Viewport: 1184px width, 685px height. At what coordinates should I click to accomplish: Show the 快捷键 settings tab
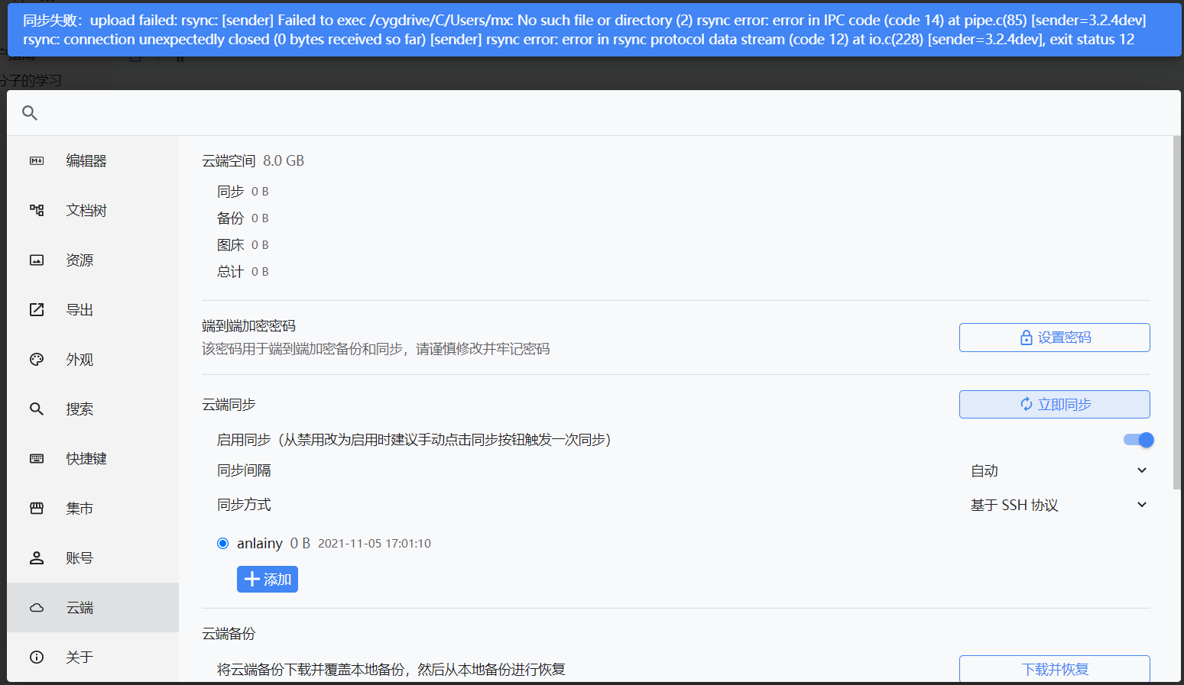click(x=92, y=459)
